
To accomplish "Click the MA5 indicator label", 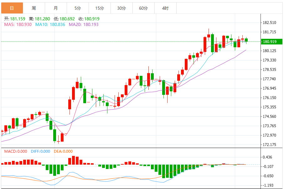I will 18,24.
